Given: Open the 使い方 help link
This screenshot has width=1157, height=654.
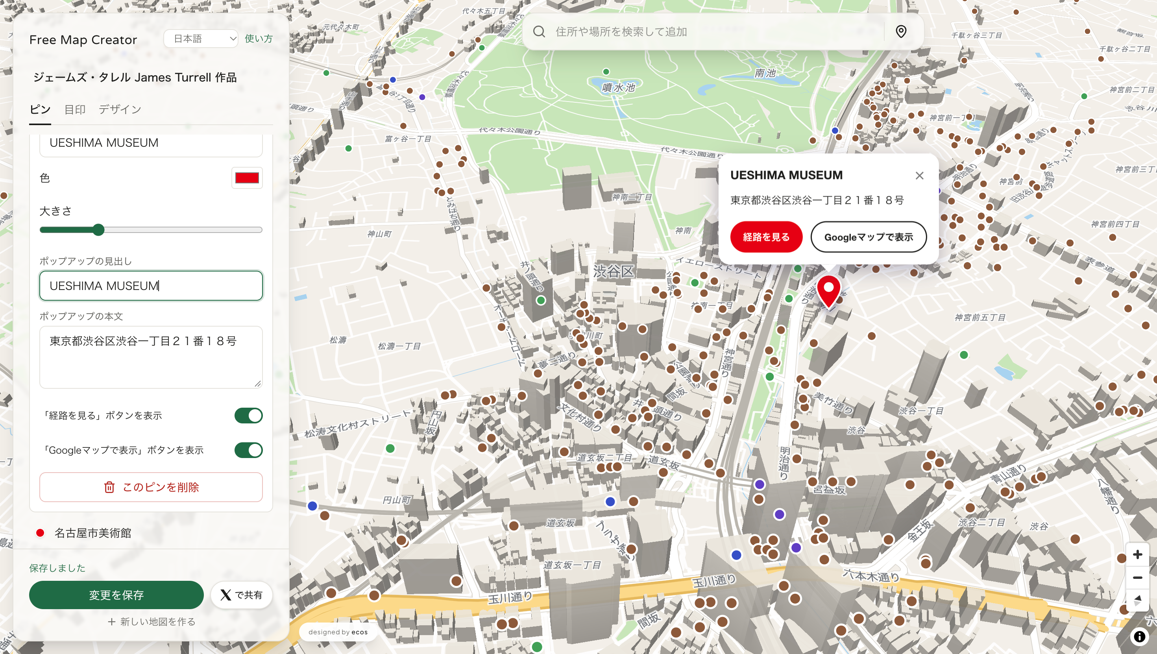Looking at the screenshot, I should (259, 39).
